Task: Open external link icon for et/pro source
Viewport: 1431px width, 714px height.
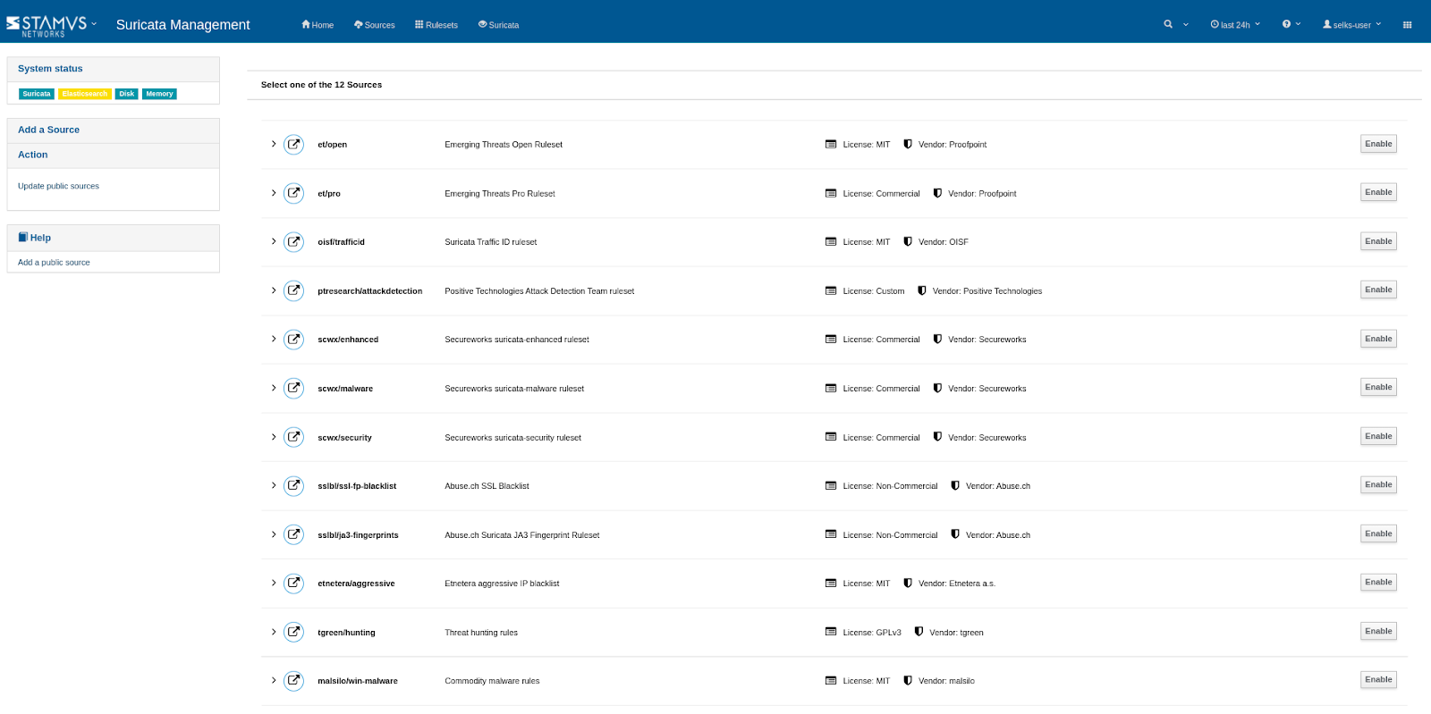Action: (293, 193)
